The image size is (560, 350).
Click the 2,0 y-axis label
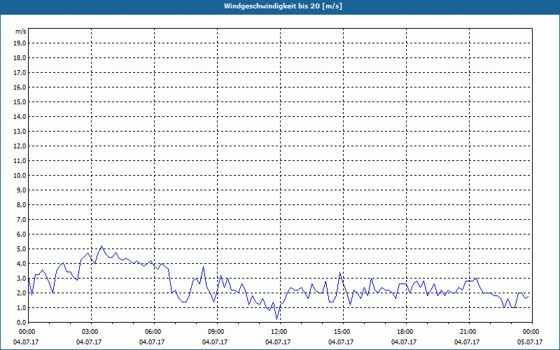click(x=21, y=293)
